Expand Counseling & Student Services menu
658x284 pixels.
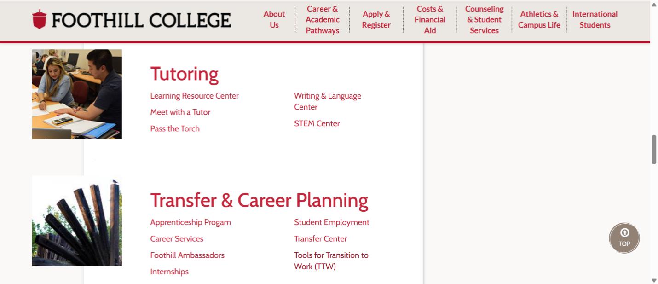484,20
